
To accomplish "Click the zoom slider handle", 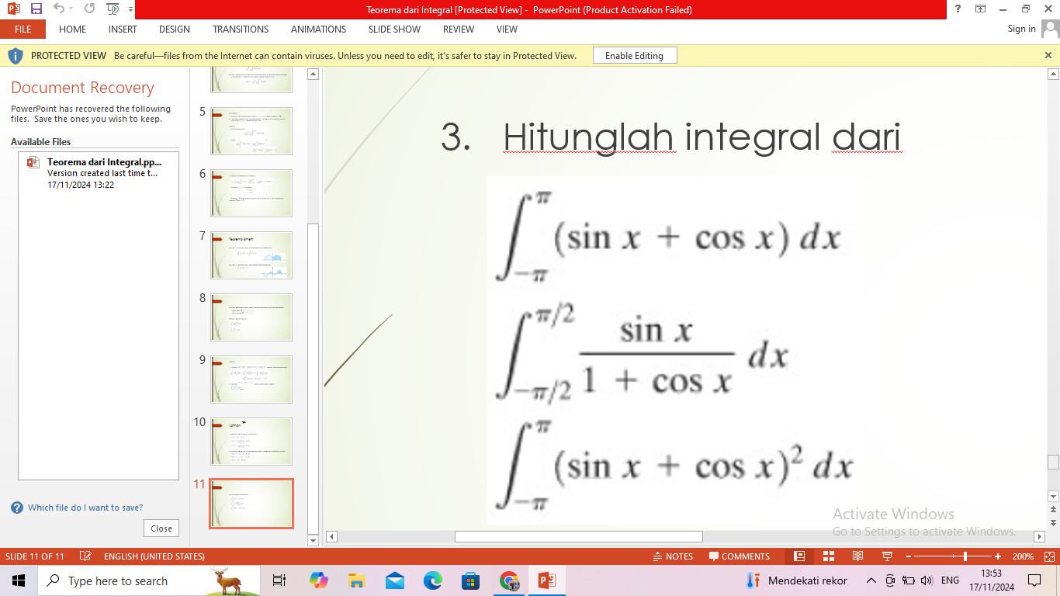I will 965,556.
